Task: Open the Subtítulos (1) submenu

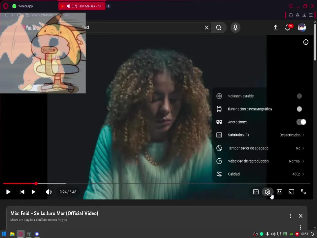Action: click(260, 135)
